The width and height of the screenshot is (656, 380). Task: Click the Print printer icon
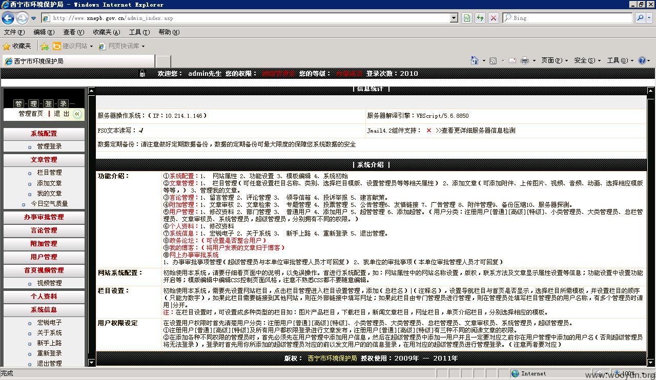coord(524,60)
